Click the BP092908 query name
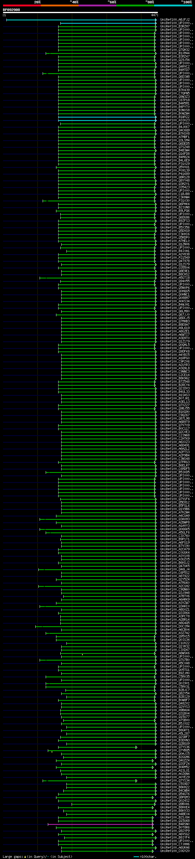 coord(11,10)
